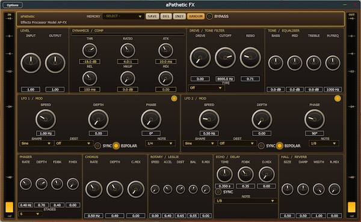
Task: Expand the Tone Filter TYPE dropdown
Action: pos(206,88)
